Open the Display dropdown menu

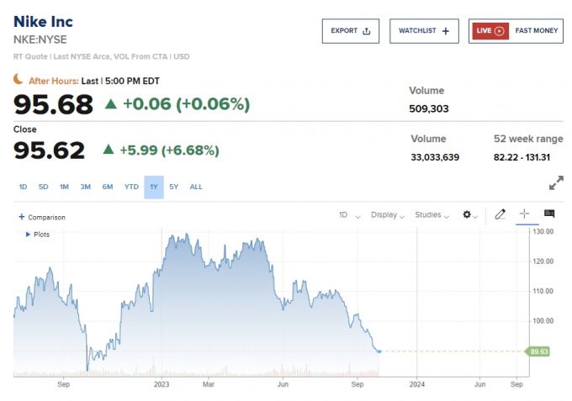coord(388,215)
